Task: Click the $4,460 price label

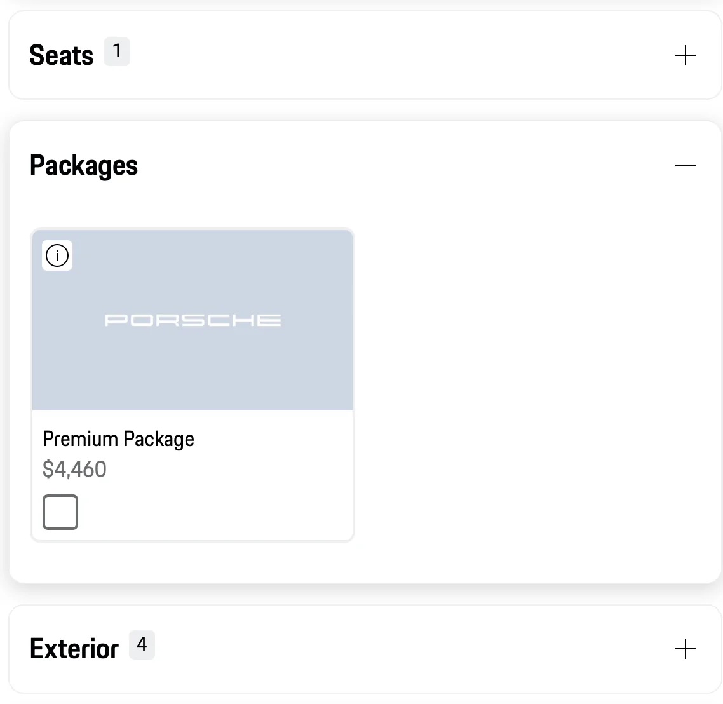Action: (x=74, y=469)
